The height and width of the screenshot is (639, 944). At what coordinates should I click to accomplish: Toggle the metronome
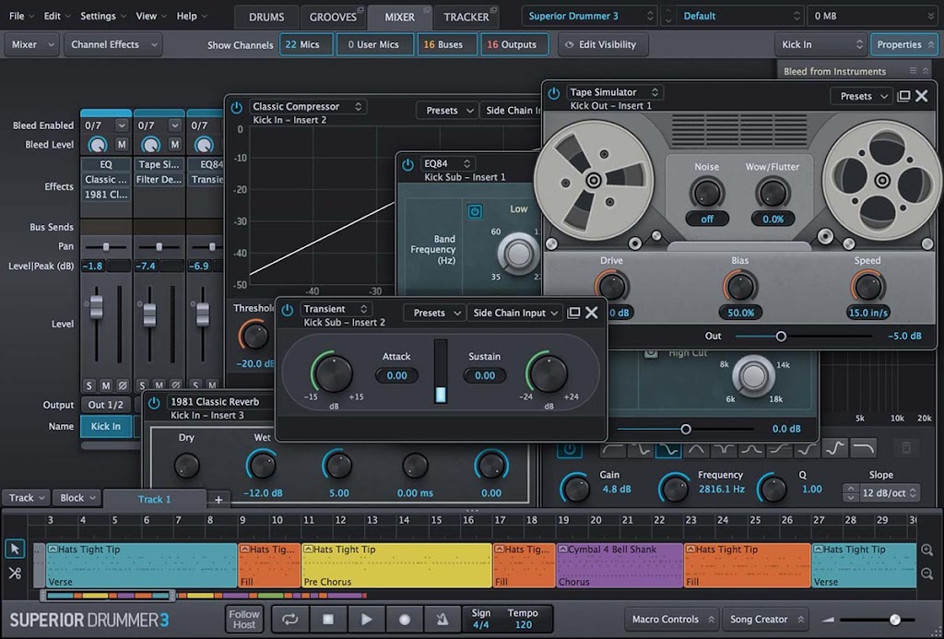point(442,619)
